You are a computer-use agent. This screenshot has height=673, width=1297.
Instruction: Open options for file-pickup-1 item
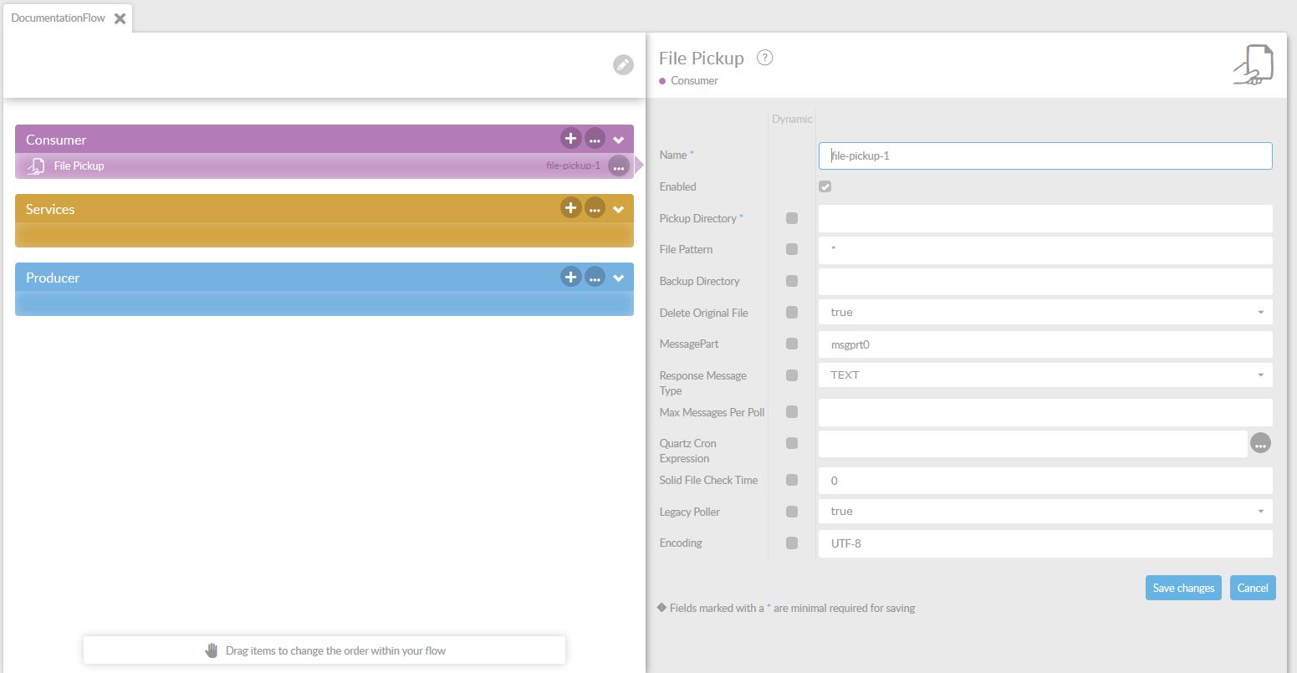tap(619, 166)
